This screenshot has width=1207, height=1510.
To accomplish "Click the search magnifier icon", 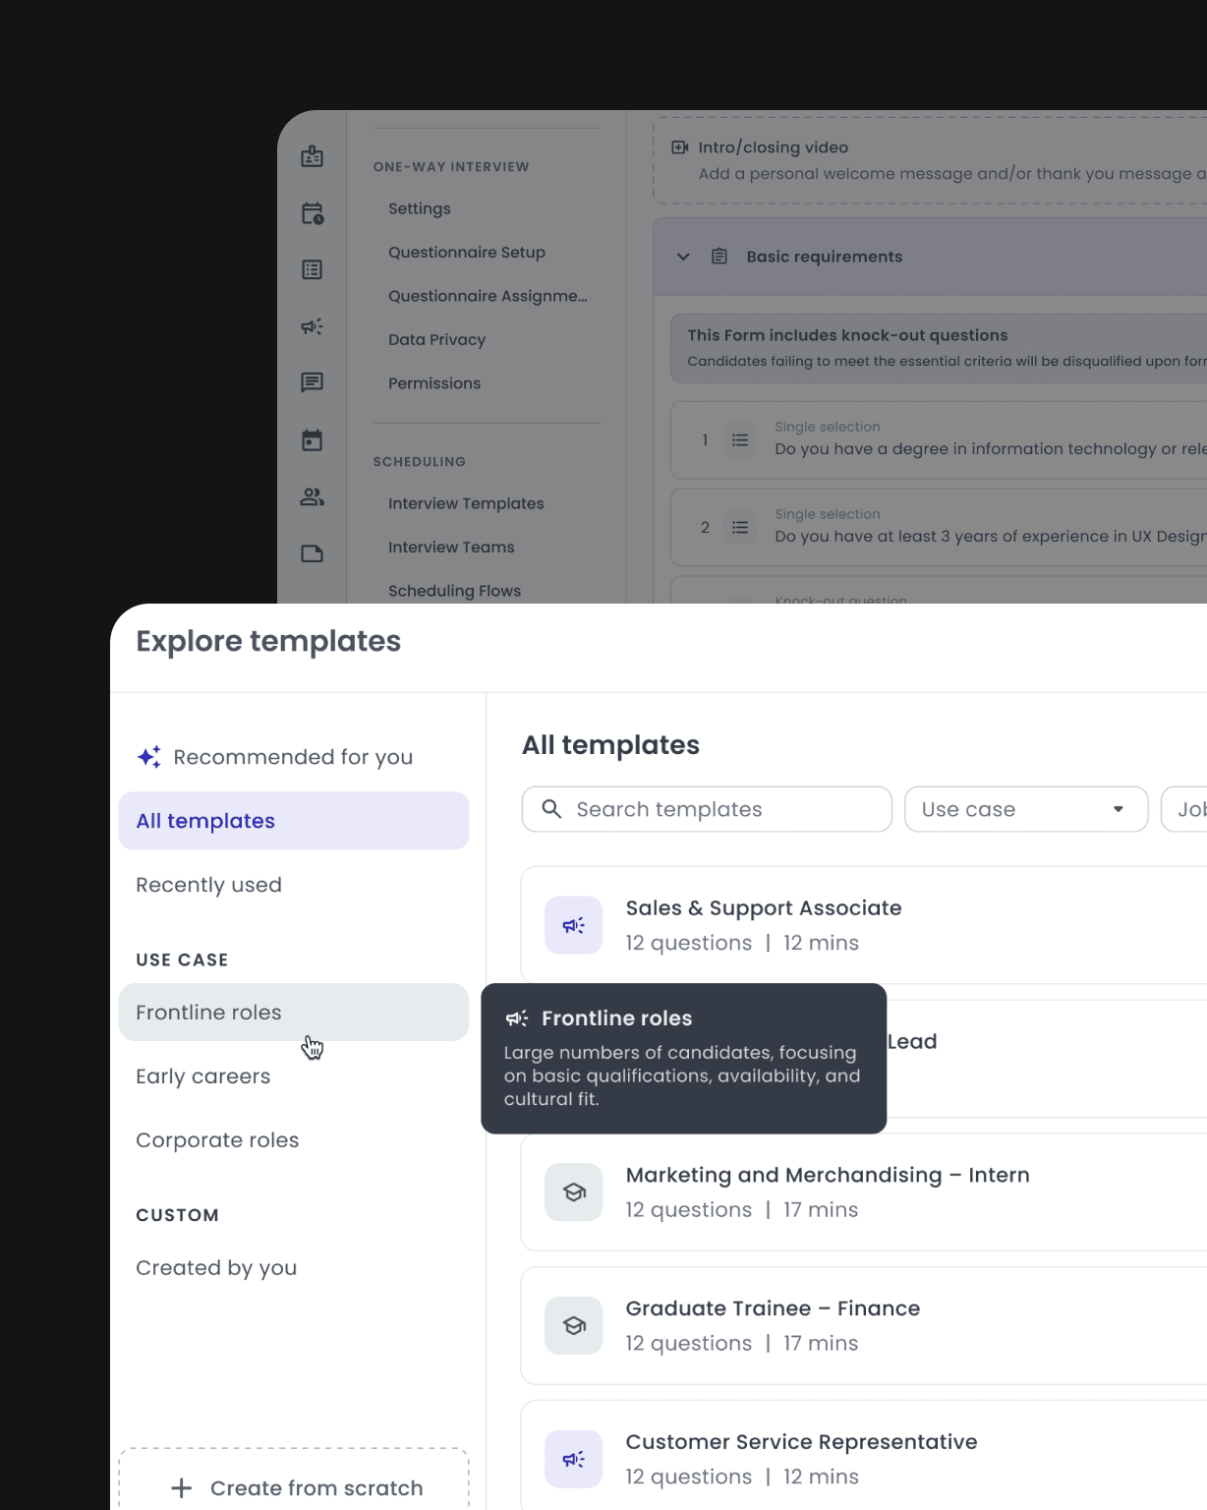I will click(x=552, y=809).
